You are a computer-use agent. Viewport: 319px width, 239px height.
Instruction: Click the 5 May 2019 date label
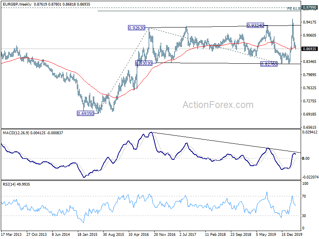(266, 234)
